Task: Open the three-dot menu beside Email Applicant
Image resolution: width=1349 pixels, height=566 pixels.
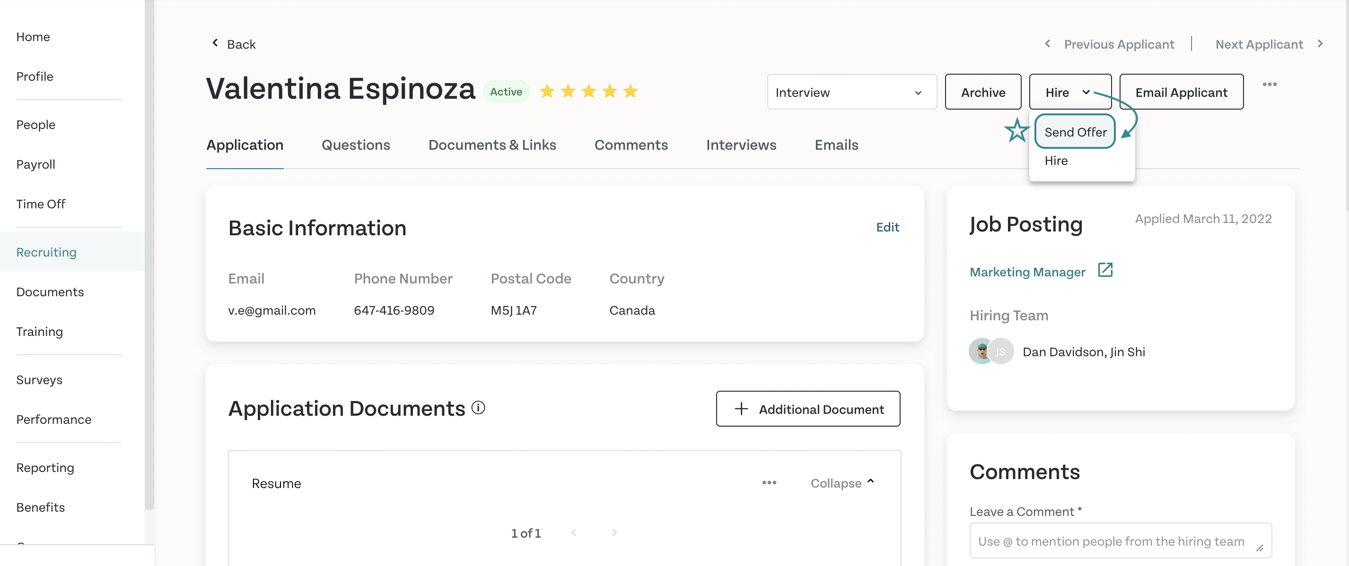Action: coord(1269,84)
